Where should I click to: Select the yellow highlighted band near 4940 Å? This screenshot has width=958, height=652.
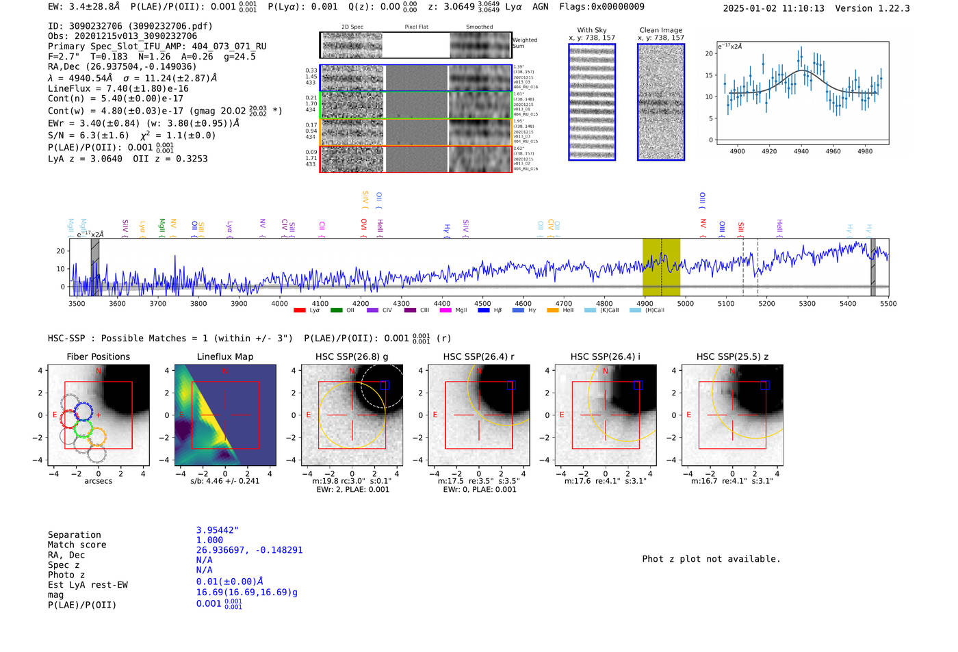click(x=661, y=267)
